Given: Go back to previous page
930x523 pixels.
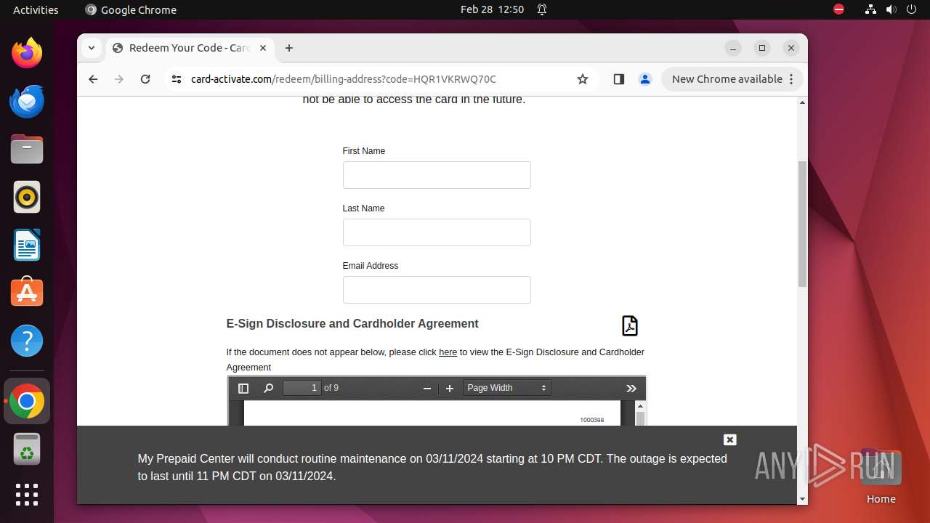Looking at the screenshot, I should point(93,79).
